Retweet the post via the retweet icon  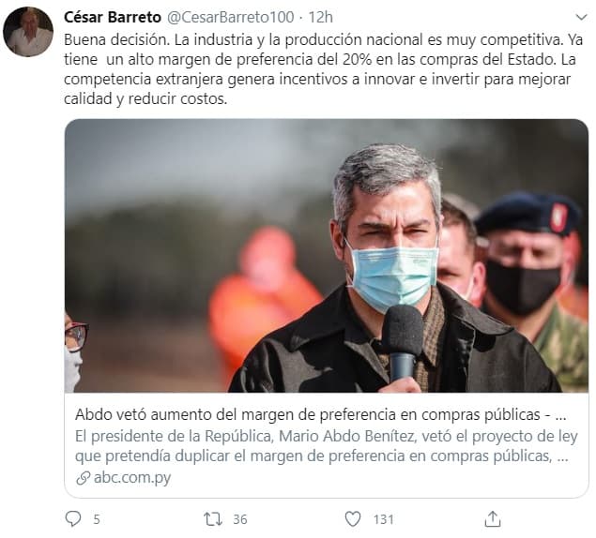(213, 518)
